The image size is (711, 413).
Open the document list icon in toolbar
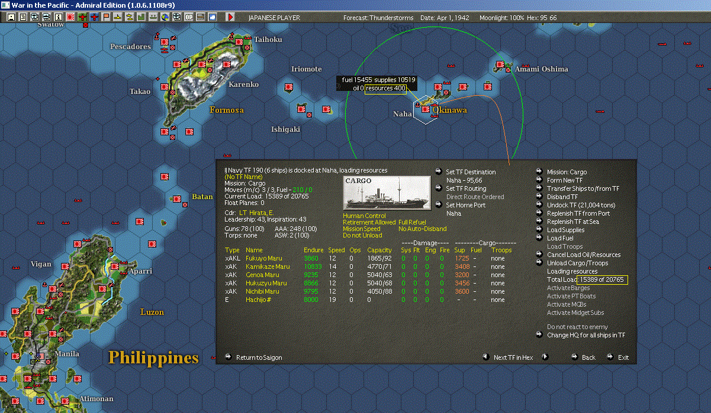(22, 17)
